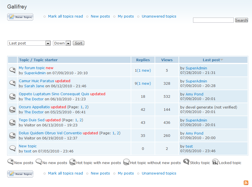Click the bottom New Topic button

20,174
